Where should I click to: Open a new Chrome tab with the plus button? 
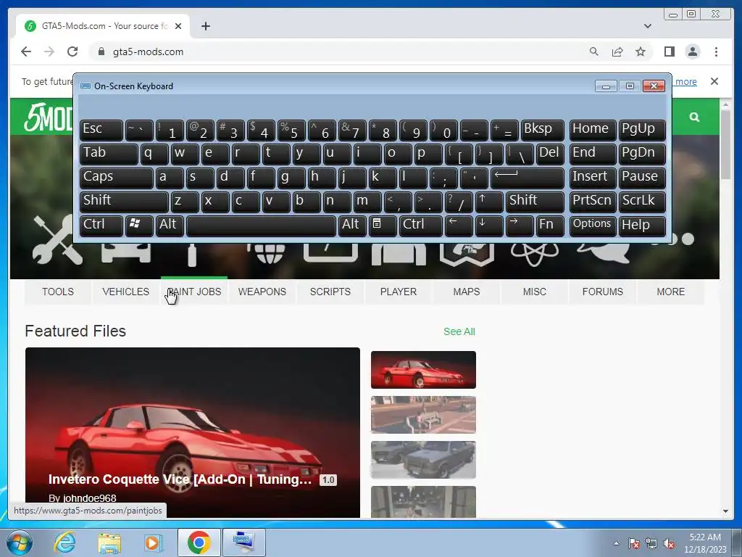click(x=205, y=26)
